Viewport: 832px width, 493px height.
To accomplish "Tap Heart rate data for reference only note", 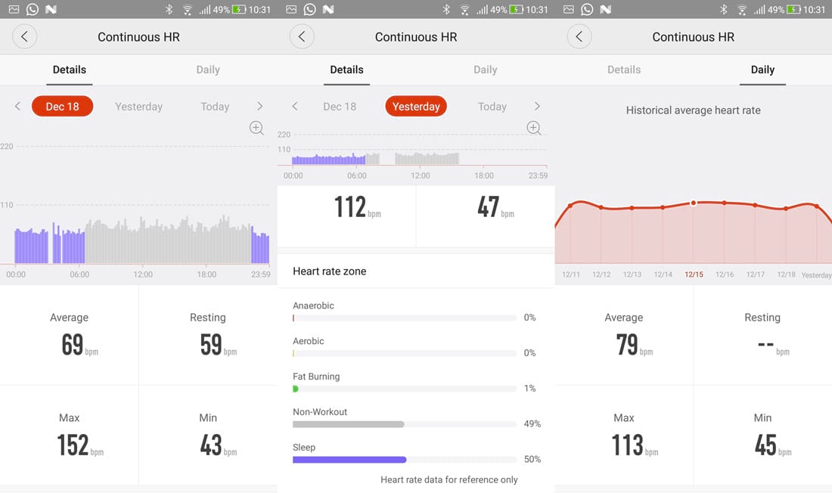I will pos(449,479).
